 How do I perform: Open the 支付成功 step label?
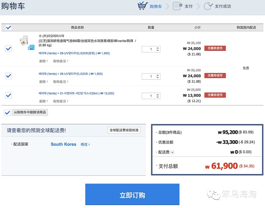coord(223,6)
